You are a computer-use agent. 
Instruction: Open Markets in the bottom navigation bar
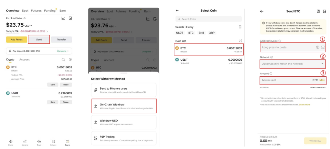(x=24, y=142)
